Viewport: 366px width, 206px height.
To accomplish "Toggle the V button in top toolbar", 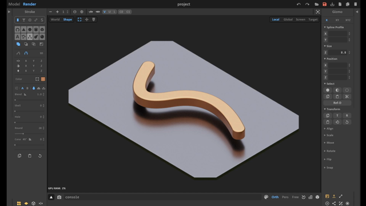I will pos(105,11).
